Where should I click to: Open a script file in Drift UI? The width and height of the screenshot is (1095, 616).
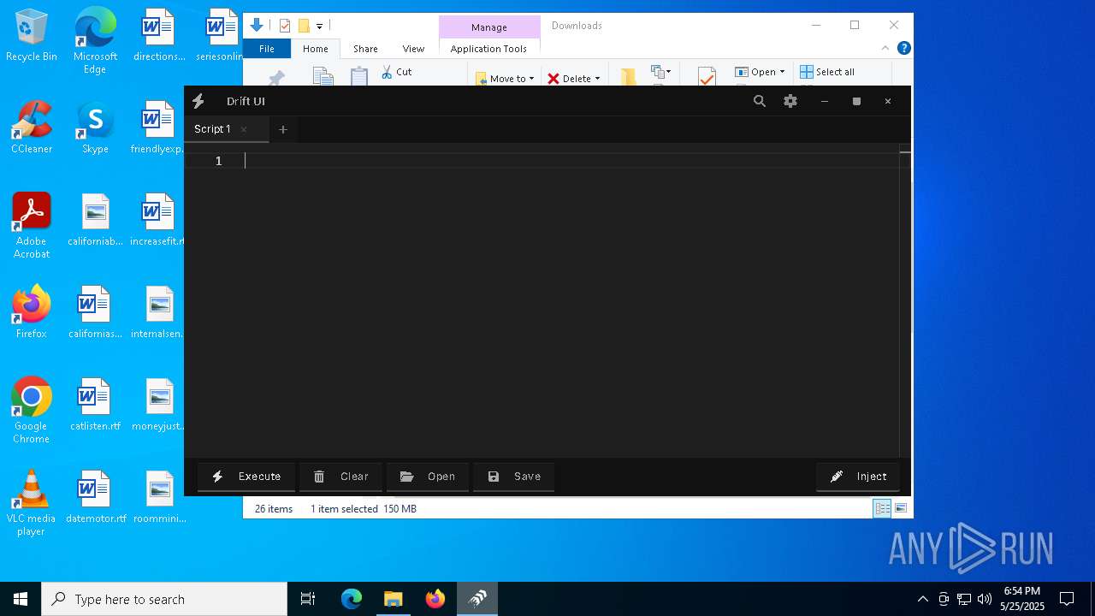(x=428, y=477)
